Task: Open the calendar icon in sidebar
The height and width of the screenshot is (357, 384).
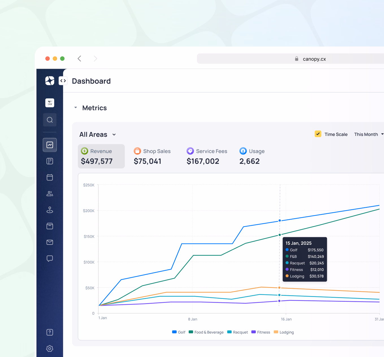Action: pos(50,177)
